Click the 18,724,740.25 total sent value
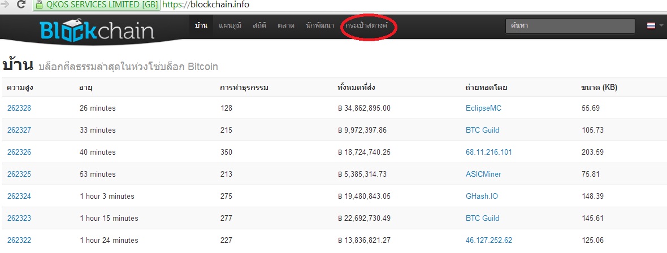667x253 pixels. coord(364,152)
